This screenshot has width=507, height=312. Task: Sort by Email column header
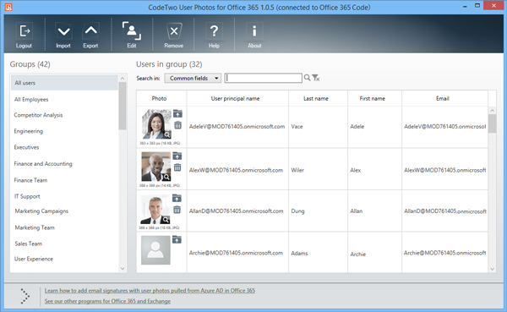[x=445, y=98]
